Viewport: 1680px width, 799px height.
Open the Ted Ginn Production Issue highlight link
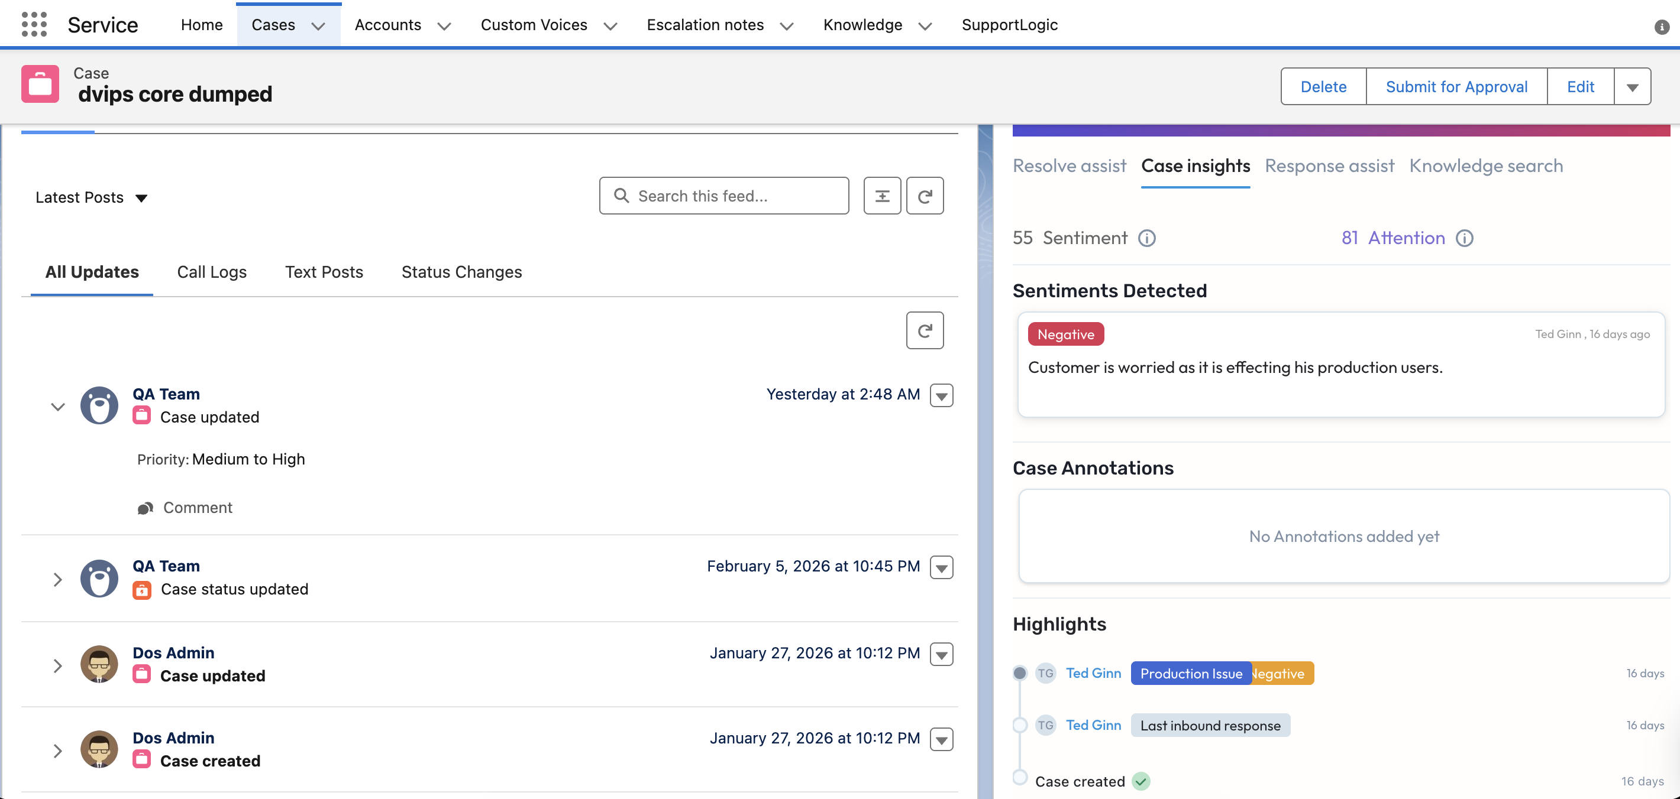point(1093,673)
